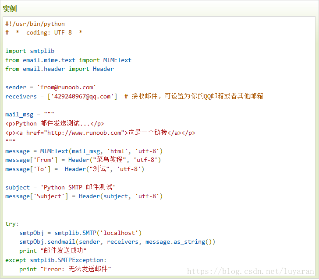The height and width of the screenshot is (280, 319).
Task: Click the 实例 heading
Action: click(x=10, y=9)
